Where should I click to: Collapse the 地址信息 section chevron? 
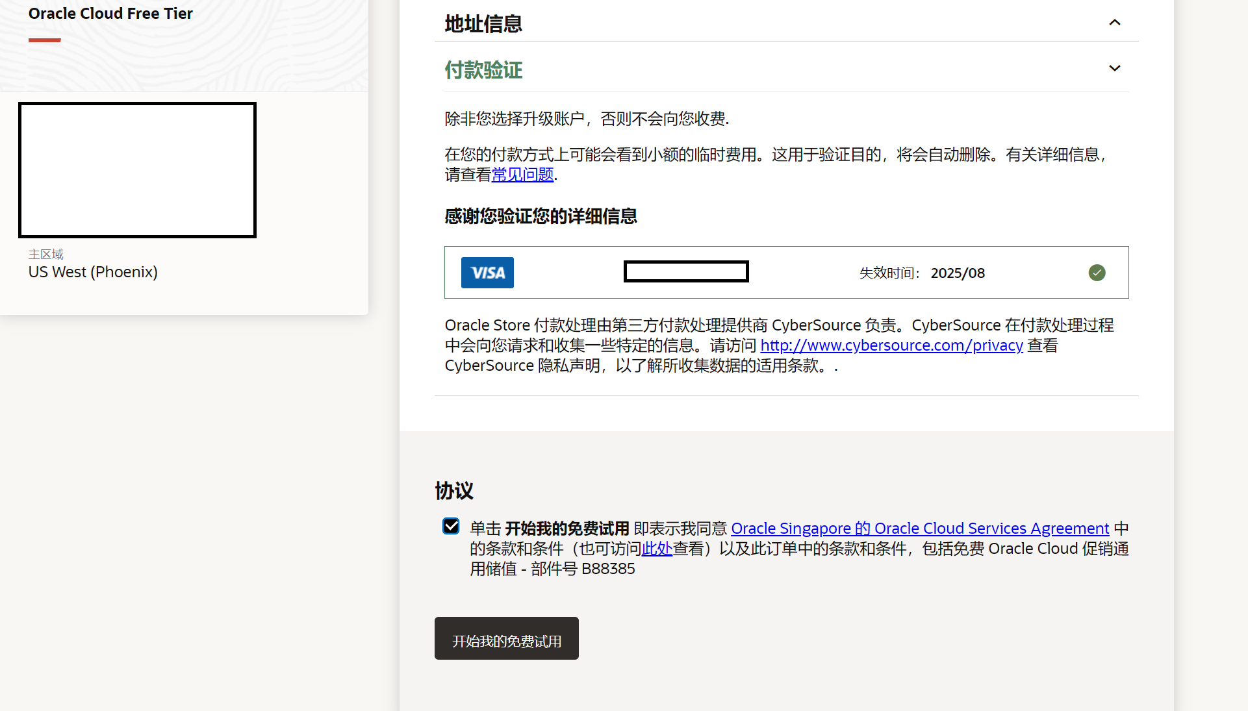click(x=1114, y=23)
